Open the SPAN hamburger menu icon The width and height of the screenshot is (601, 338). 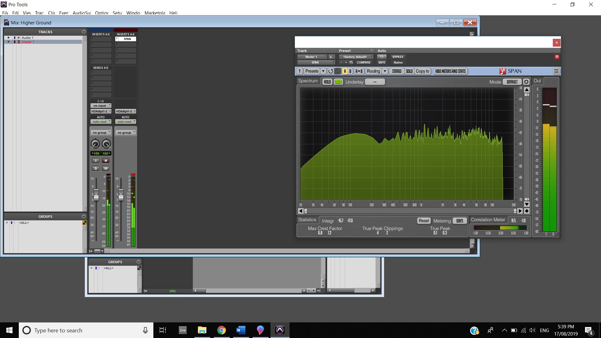(x=556, y=71)
